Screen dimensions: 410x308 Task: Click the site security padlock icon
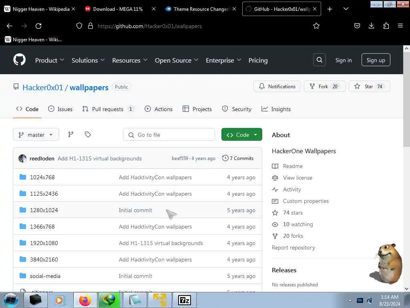[x=90, y=26]
